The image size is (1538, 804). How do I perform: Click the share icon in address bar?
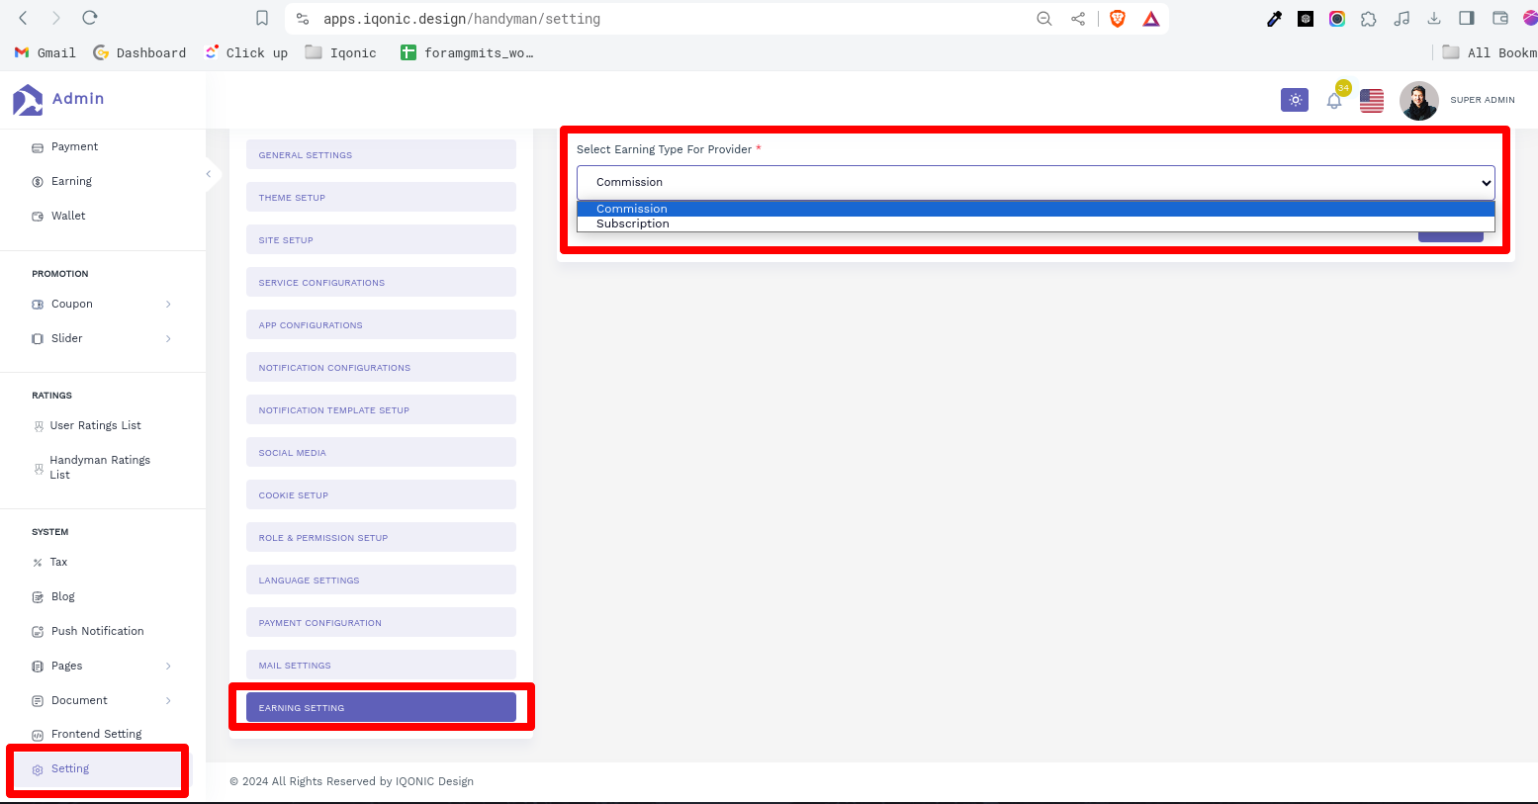click(x=1078, y=19)
